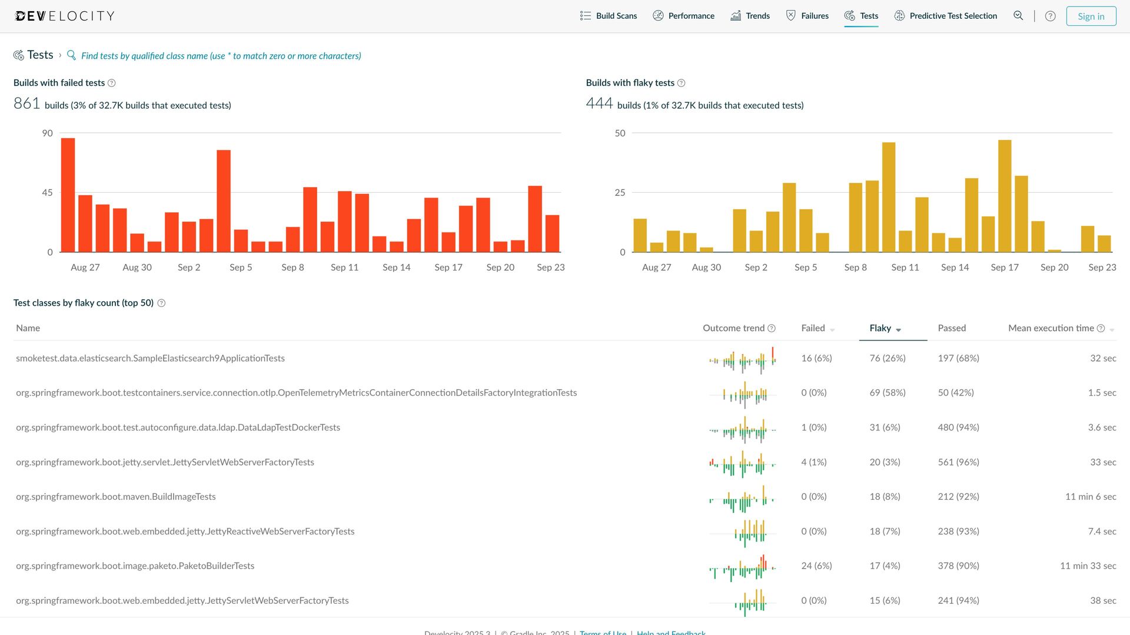This screenshot has width=1130, height=635.
Task: Click the Develocity logo
Action: coord(65,16)
